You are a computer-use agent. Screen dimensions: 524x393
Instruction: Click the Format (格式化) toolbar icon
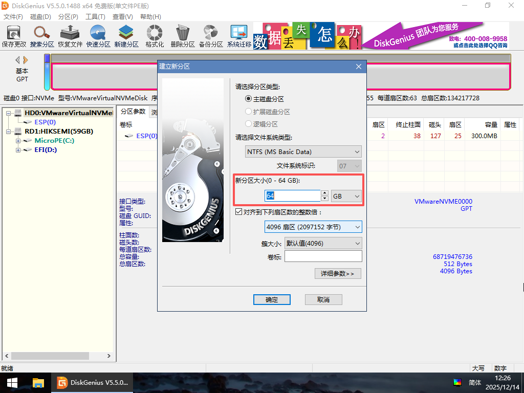(x=155, y=36)
